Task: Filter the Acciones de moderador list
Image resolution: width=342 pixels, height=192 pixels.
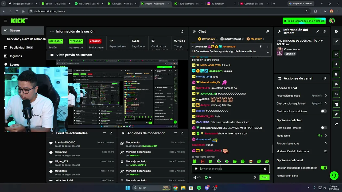Action: coord(176,133)
